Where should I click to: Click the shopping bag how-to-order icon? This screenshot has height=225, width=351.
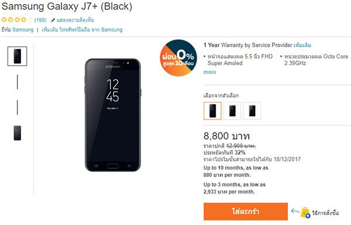click(305, 213)
